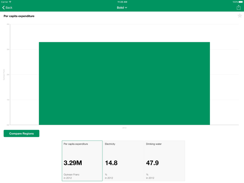244x183 pixels.
Task: Click the Per capita expenditure chart title
Action: click(x=19, y=16)
